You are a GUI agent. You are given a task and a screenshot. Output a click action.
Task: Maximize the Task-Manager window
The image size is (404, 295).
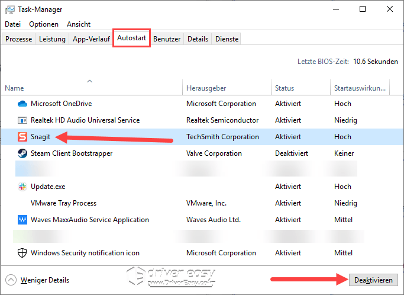coord(363,9)
